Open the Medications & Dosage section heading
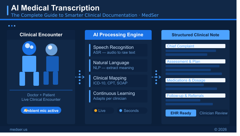 (x=195, y=80)
